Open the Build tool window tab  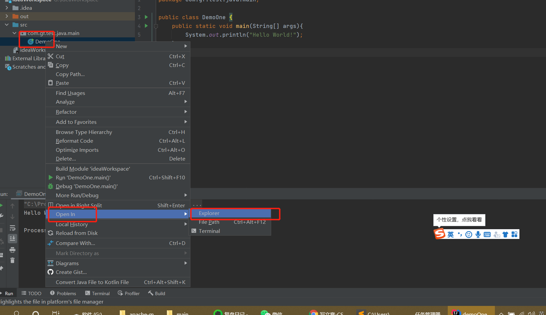pos(157,293)
